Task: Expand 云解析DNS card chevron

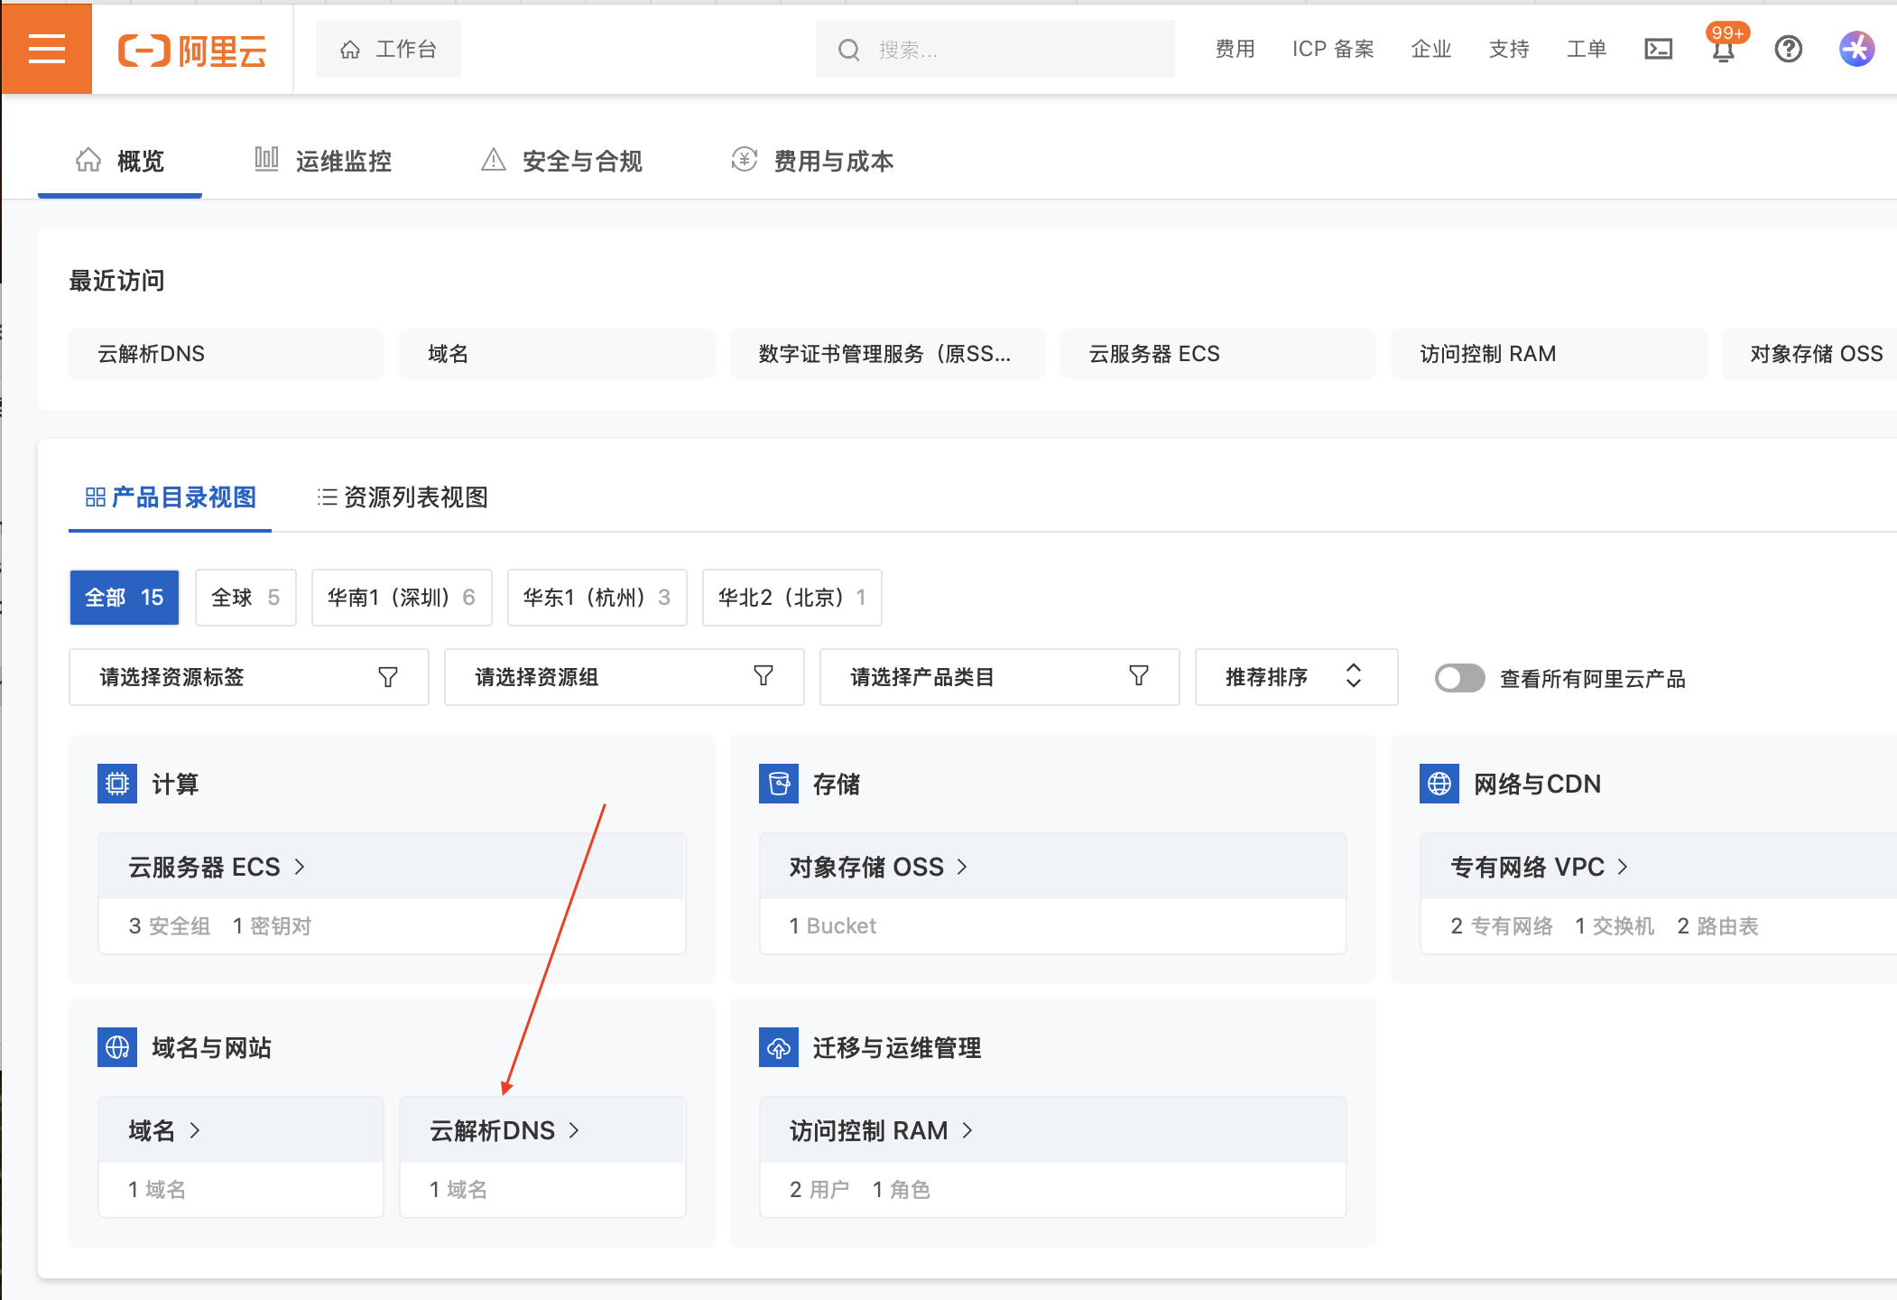Action: (x=574, y=1130)
